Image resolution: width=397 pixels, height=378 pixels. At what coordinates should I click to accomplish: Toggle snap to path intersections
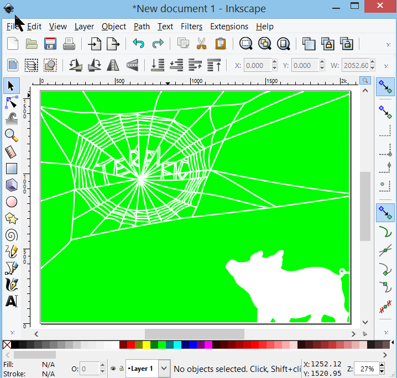pyautogui.click(x=385, y=250)
